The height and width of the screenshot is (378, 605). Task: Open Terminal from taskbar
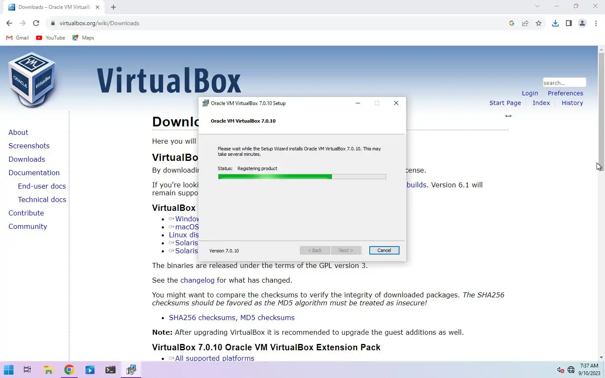pyautogui.click(x=110, y=370)
